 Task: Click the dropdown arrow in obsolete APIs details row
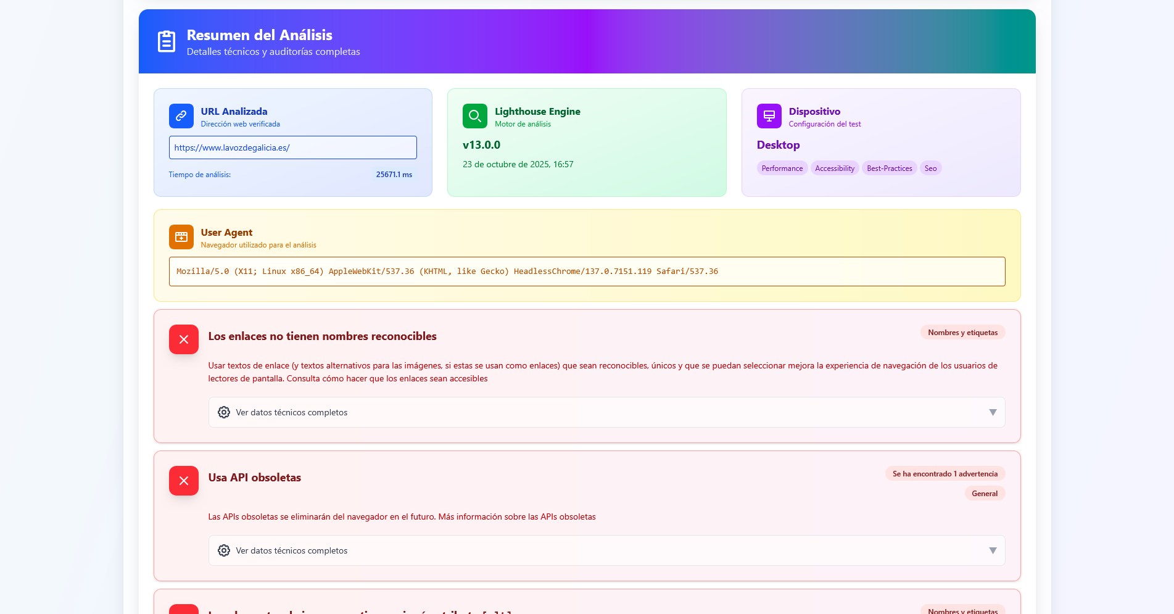[x=993, y=550]
